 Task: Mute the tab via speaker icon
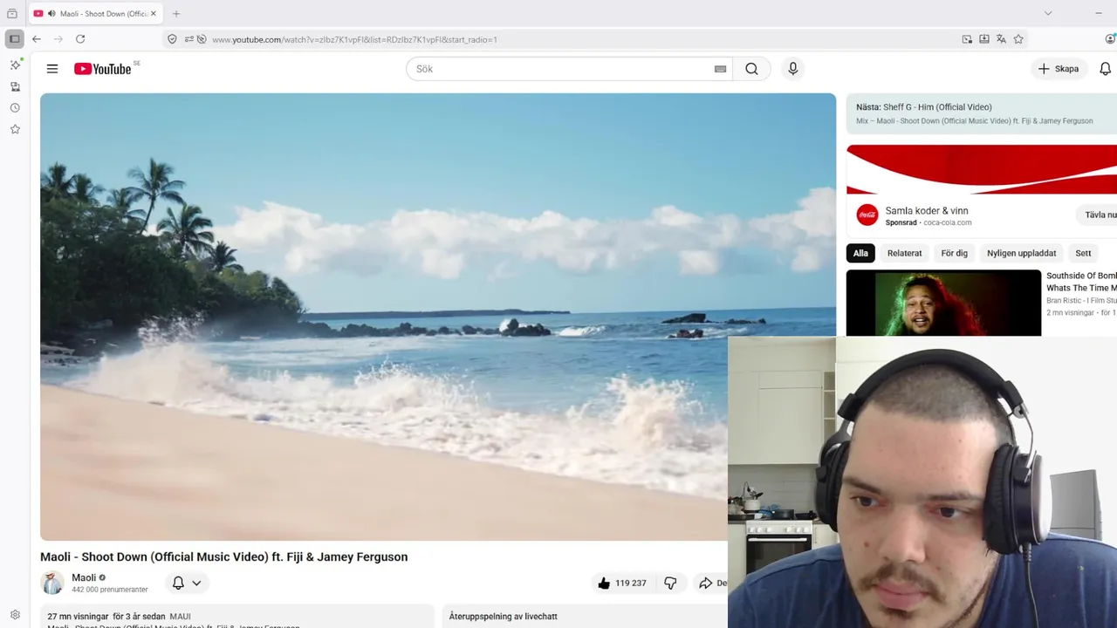tap(51, 13)
